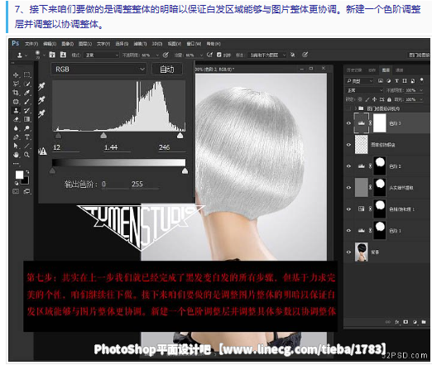
Task: Click add layer mask button
Action: click(406, 322)
